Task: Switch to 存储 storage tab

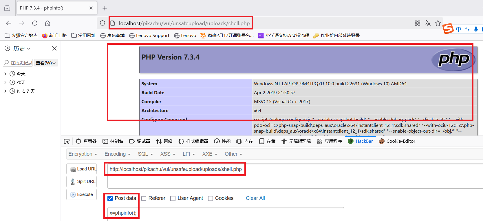Action: coord(267,141)
